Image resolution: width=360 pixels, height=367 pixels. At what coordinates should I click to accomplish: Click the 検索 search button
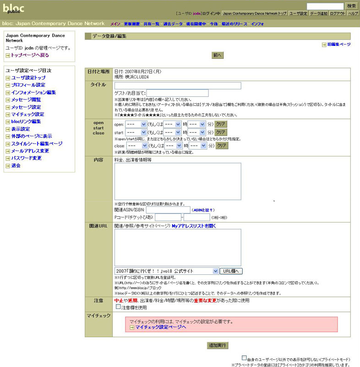pyautogui.click(x=351, y=6)
